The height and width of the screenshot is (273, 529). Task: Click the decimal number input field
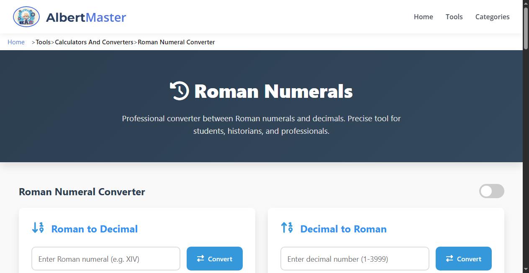[x=354, y=258]
